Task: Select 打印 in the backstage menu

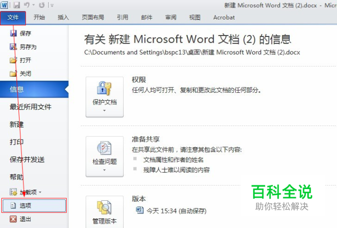Action: (17, 142)
